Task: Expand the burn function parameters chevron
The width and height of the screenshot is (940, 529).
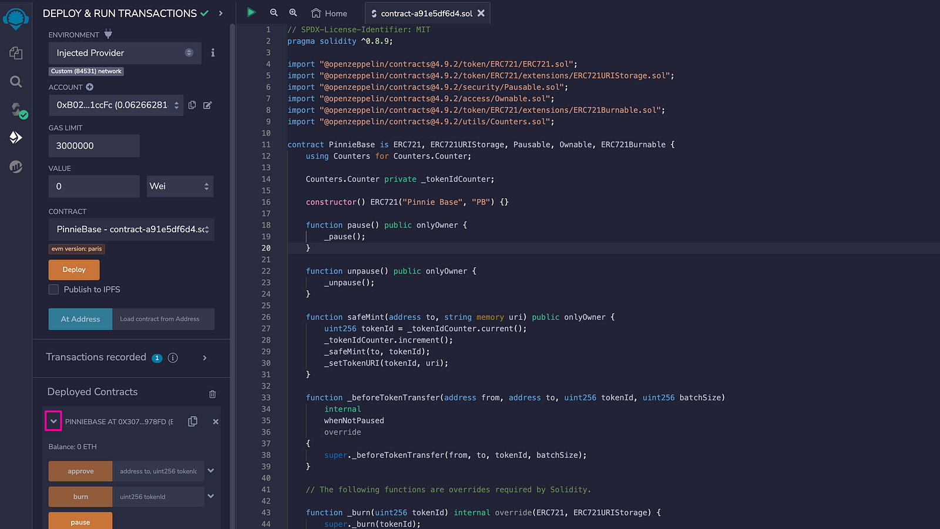Action: 211,496
